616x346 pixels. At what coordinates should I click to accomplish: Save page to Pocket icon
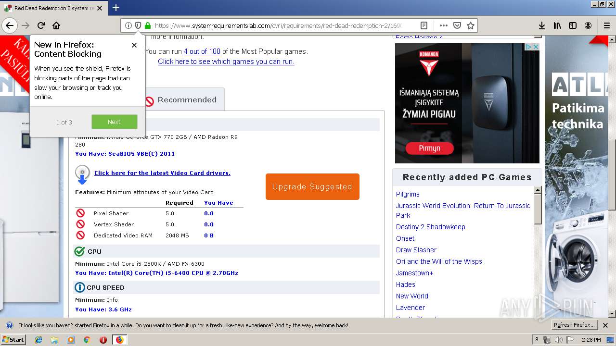click(x=457, y=25)
